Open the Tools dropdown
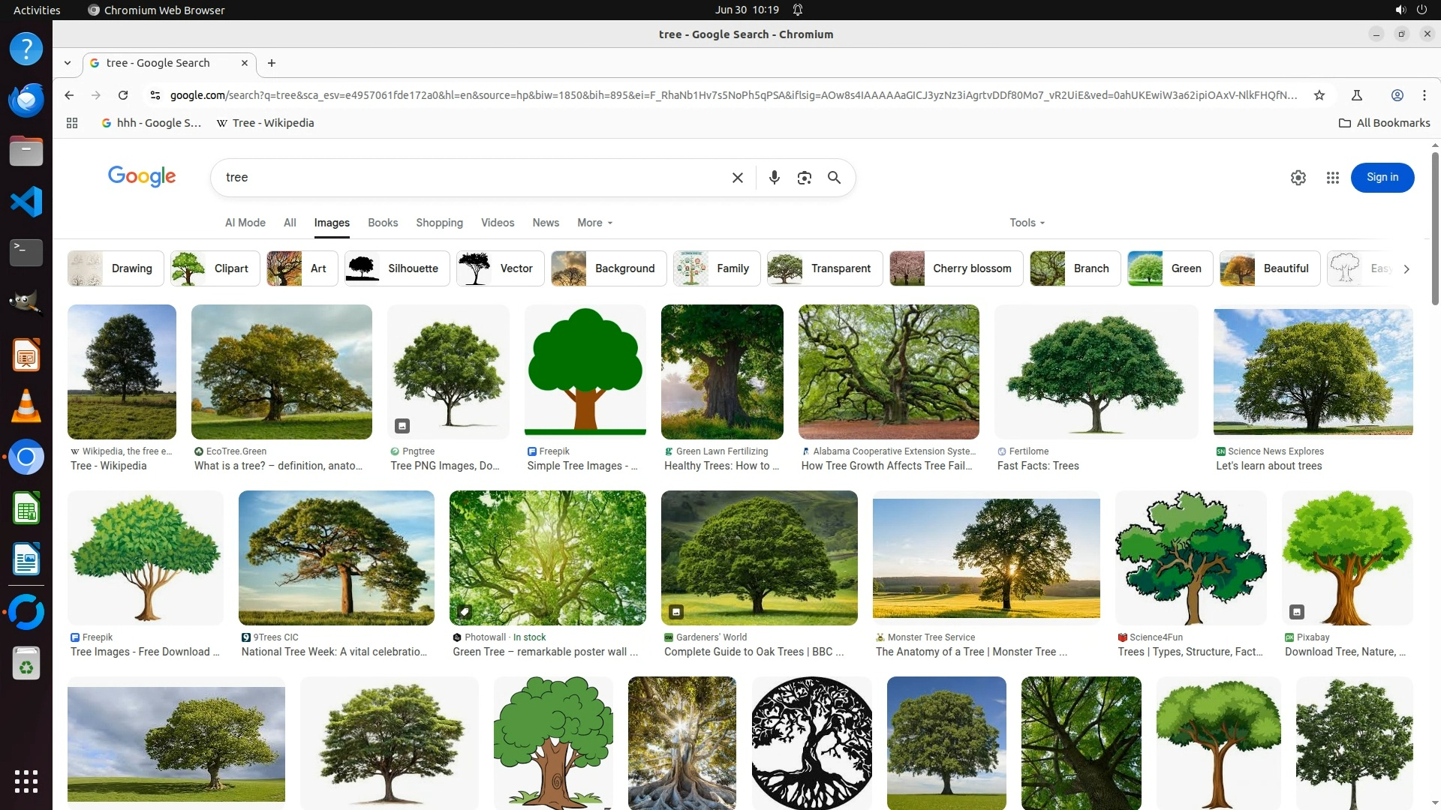The image size is (1441, 810). tap(1026, 223)
